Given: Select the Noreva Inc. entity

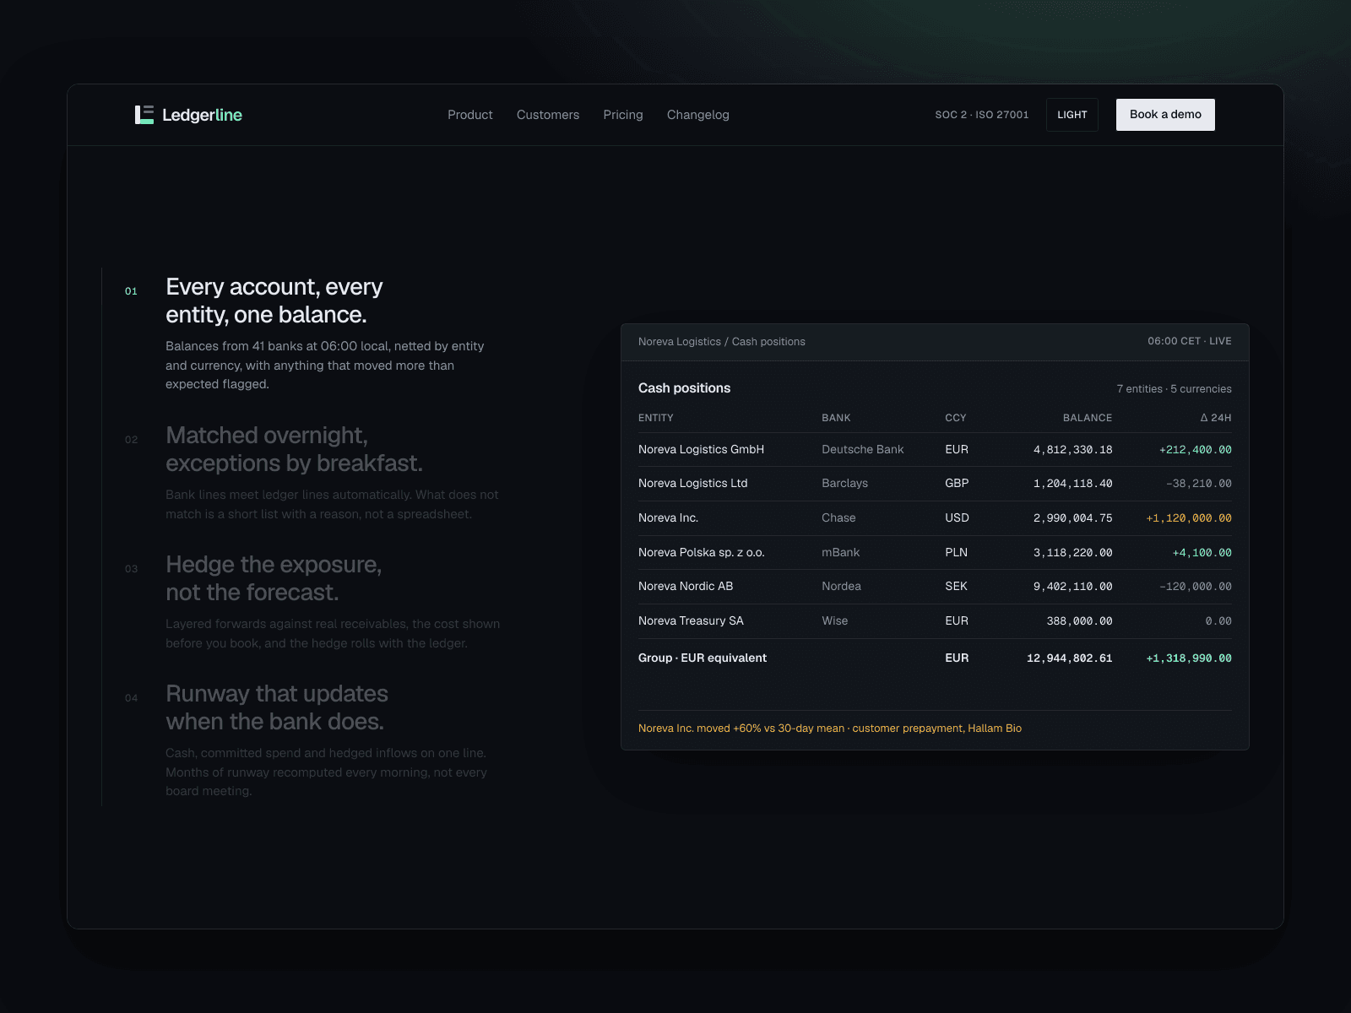Looking at the screenshot, I should tap(669, 518).
